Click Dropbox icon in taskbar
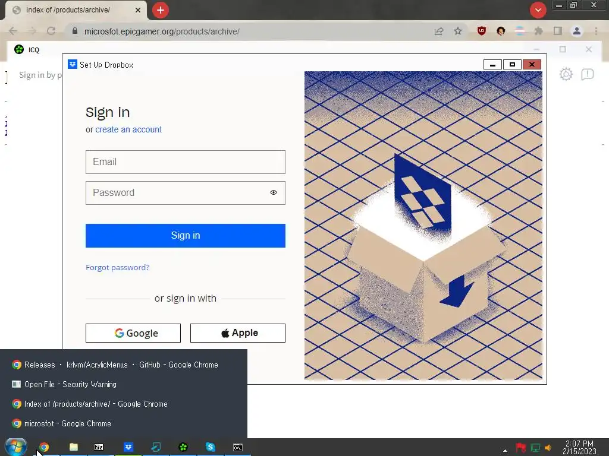Viewport: 609px width, 456px height. pyautogui.click(x=128, y=447)
